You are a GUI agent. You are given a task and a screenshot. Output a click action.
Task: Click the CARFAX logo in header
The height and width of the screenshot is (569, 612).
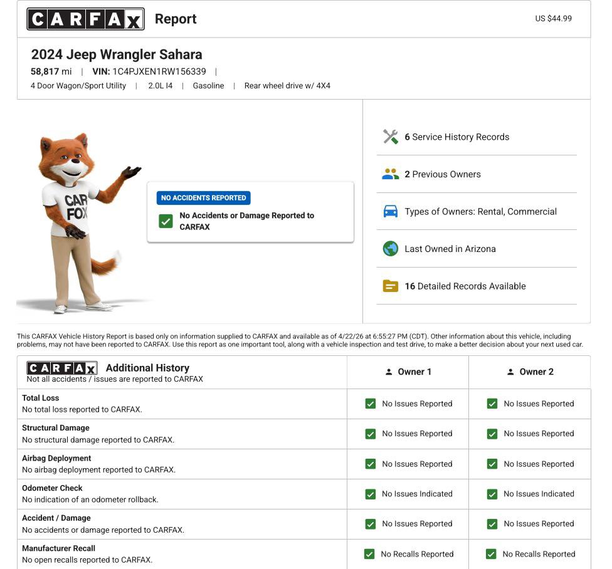coord(85,19)
